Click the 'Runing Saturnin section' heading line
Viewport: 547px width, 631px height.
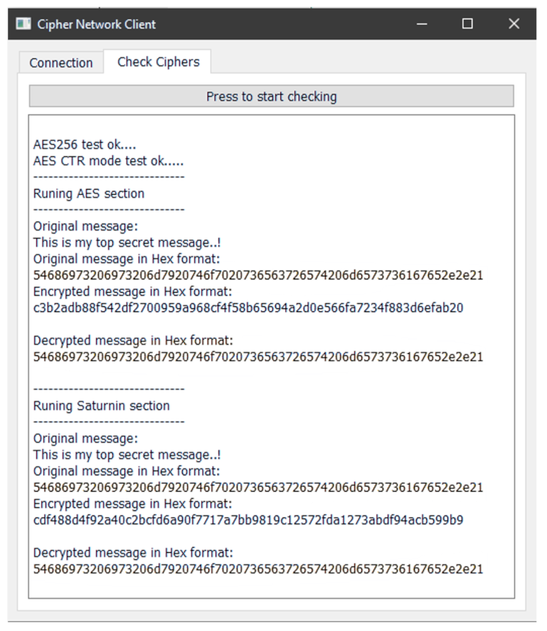pos(102,406)
